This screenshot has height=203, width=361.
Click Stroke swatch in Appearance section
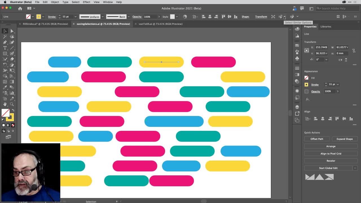[x=307, y=85]
